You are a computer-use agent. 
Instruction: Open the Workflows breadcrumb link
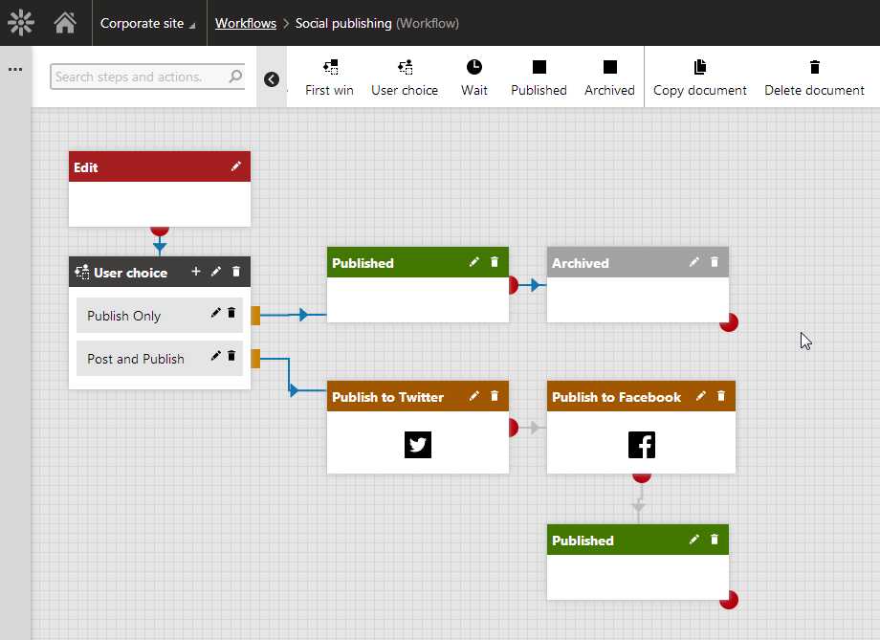point(246,23)
